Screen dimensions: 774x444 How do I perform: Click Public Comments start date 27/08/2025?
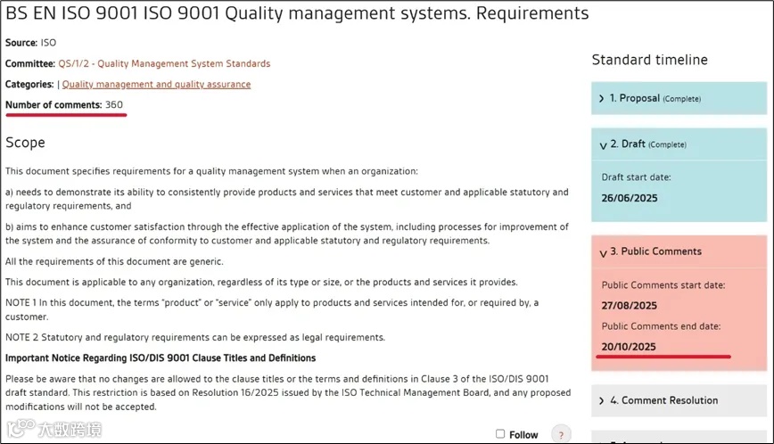click(629, 306)
